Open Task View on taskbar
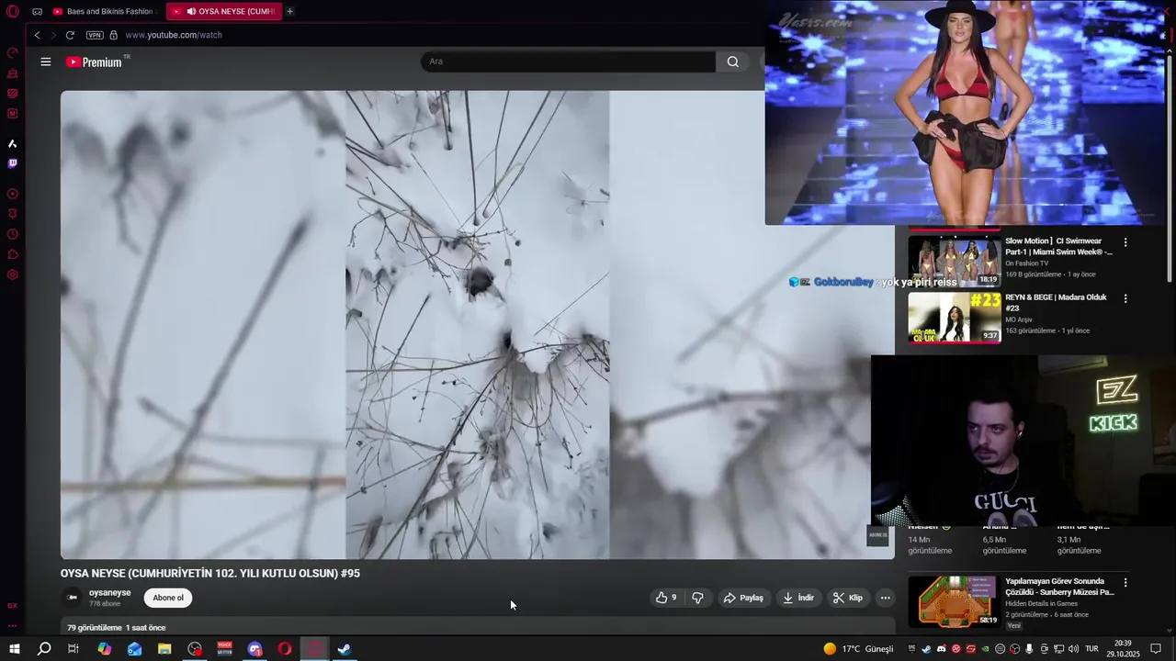Viewport: 1176px width, 661px height. [73, 649]
